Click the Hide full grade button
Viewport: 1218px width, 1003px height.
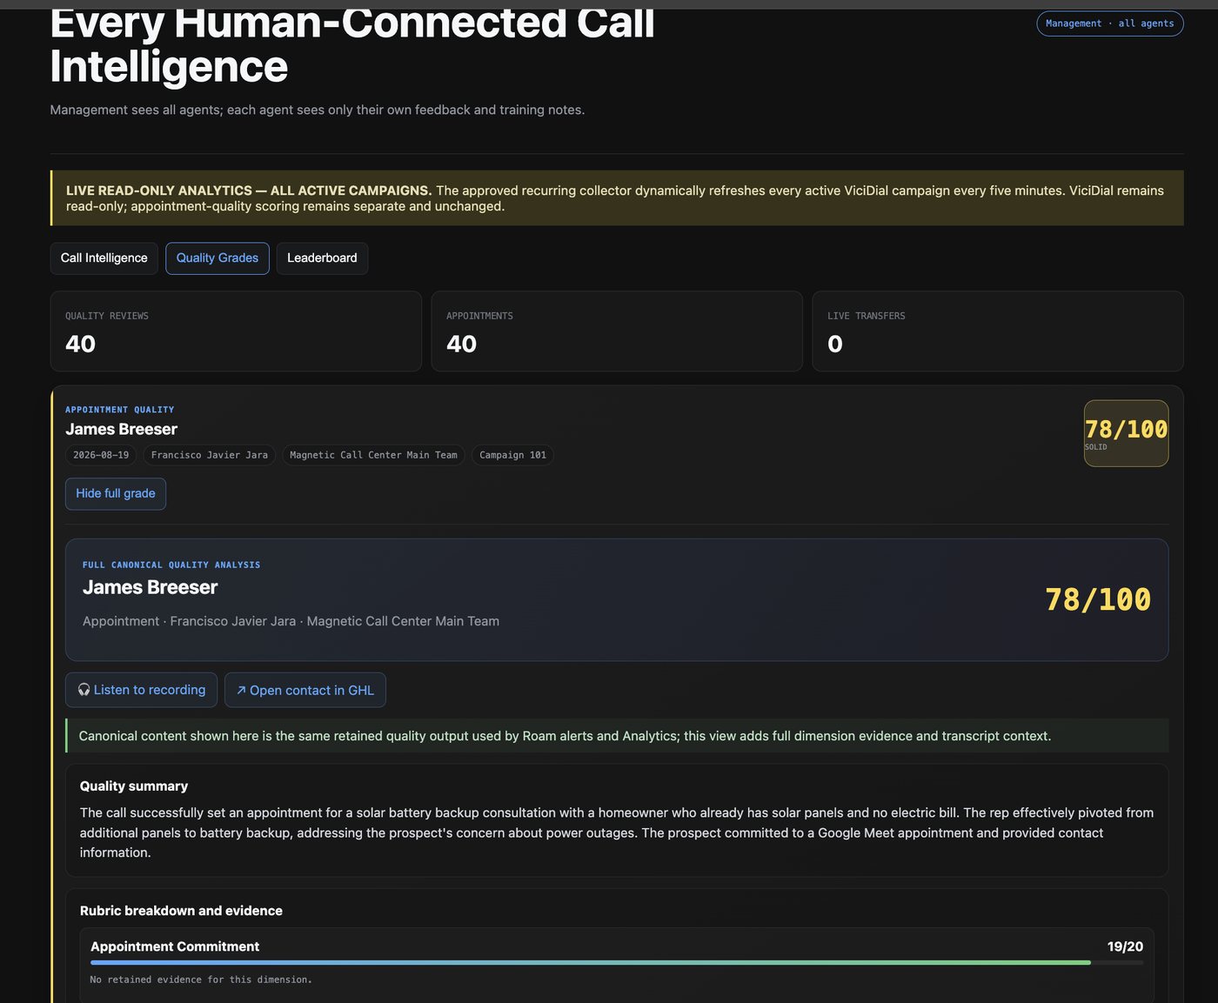[116, 494]
